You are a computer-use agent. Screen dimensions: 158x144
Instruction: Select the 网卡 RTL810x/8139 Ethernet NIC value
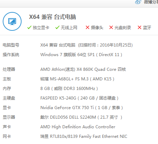[x=84, y=136]
